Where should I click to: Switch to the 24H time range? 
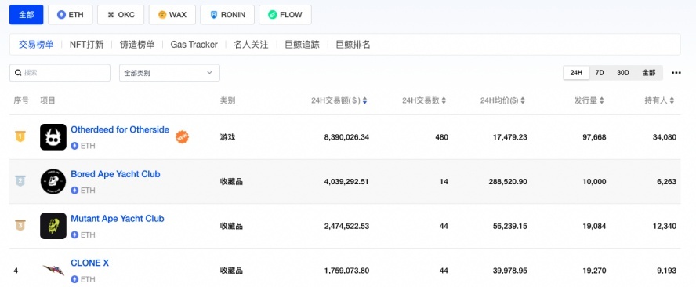coord(576,73)
